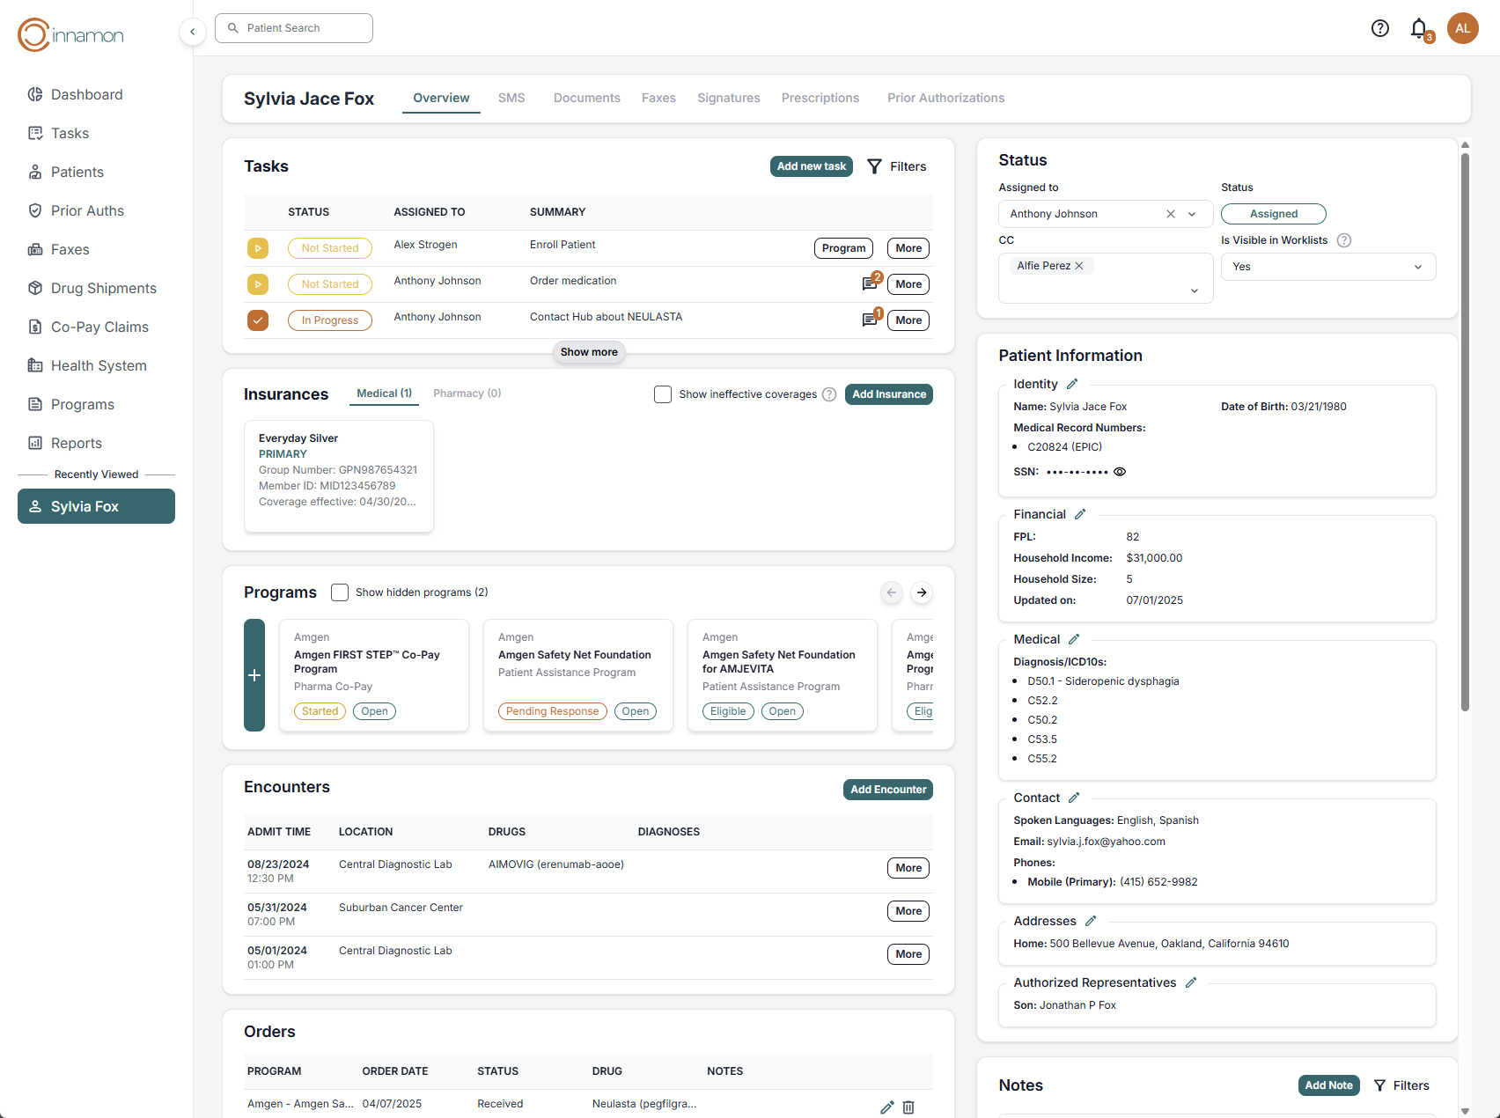
Task: Click the pencil icon next to Financial
Action: pos(1080,514)
